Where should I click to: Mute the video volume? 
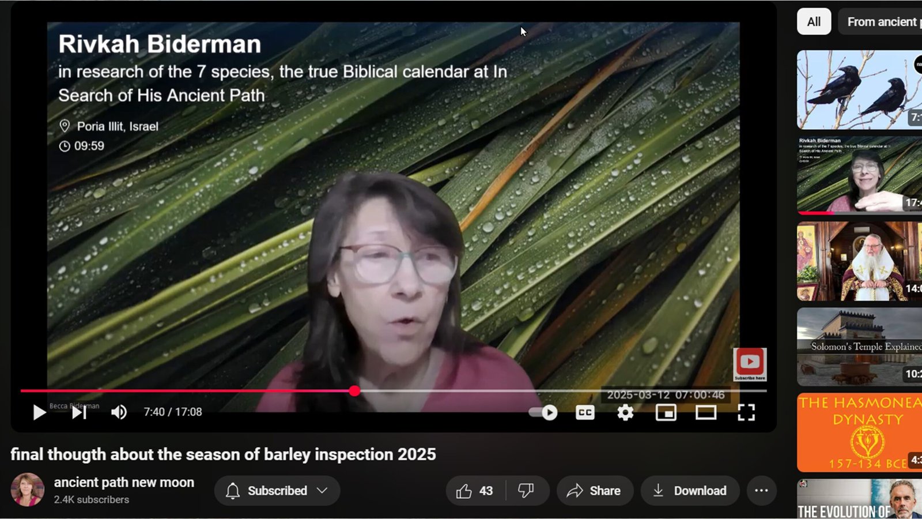119,412
